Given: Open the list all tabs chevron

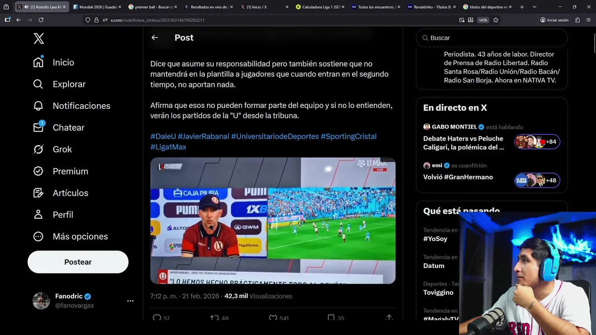Looking at the screenshot, I should click(x=535, y=7).
